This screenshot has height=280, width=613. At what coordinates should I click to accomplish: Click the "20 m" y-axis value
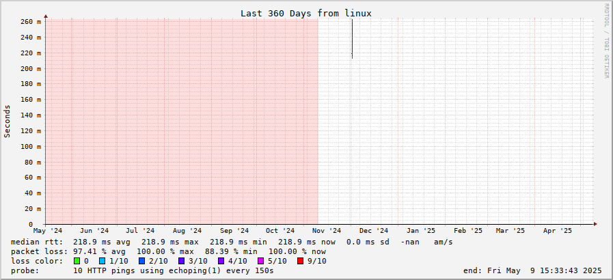click(32, 208)
